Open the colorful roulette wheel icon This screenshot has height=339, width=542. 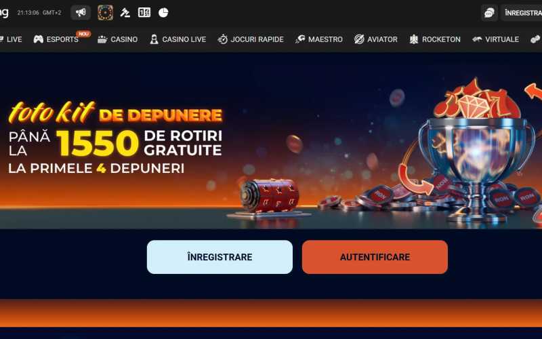click(106, 13)
